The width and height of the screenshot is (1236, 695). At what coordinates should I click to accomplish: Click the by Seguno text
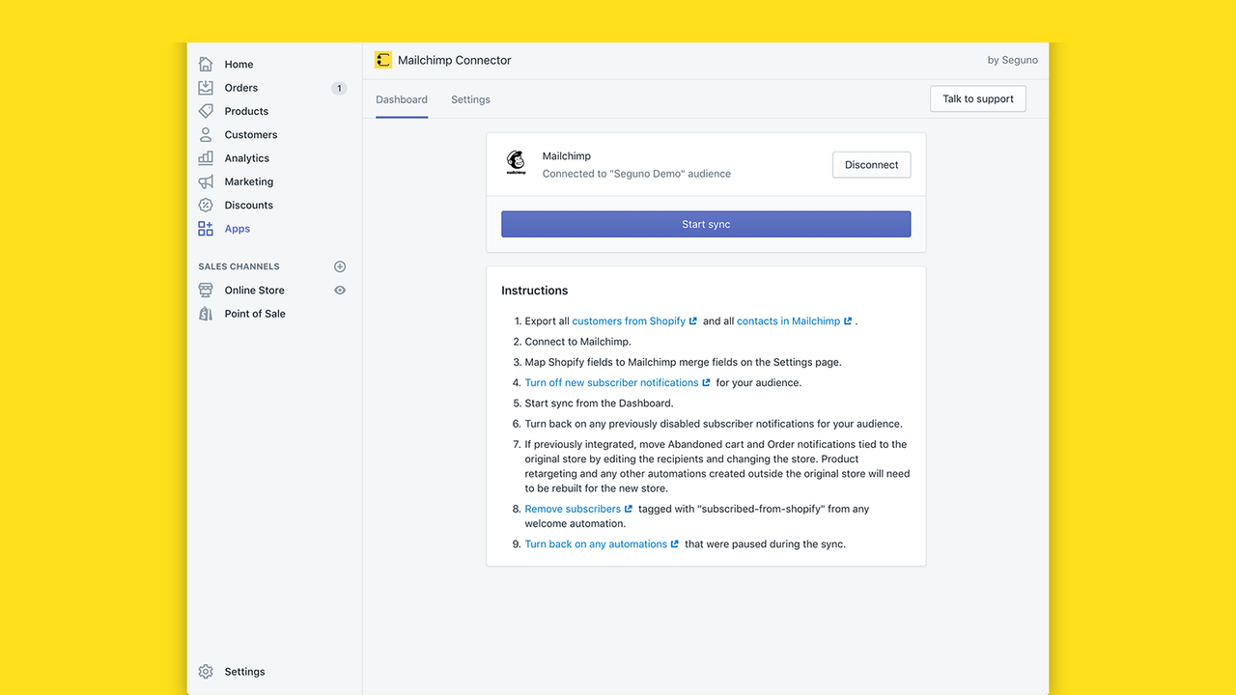tap(1013, 60)
